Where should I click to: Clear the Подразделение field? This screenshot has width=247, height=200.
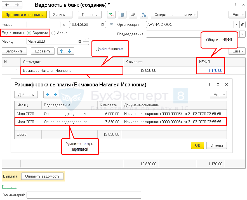click(x=243, y=34)
